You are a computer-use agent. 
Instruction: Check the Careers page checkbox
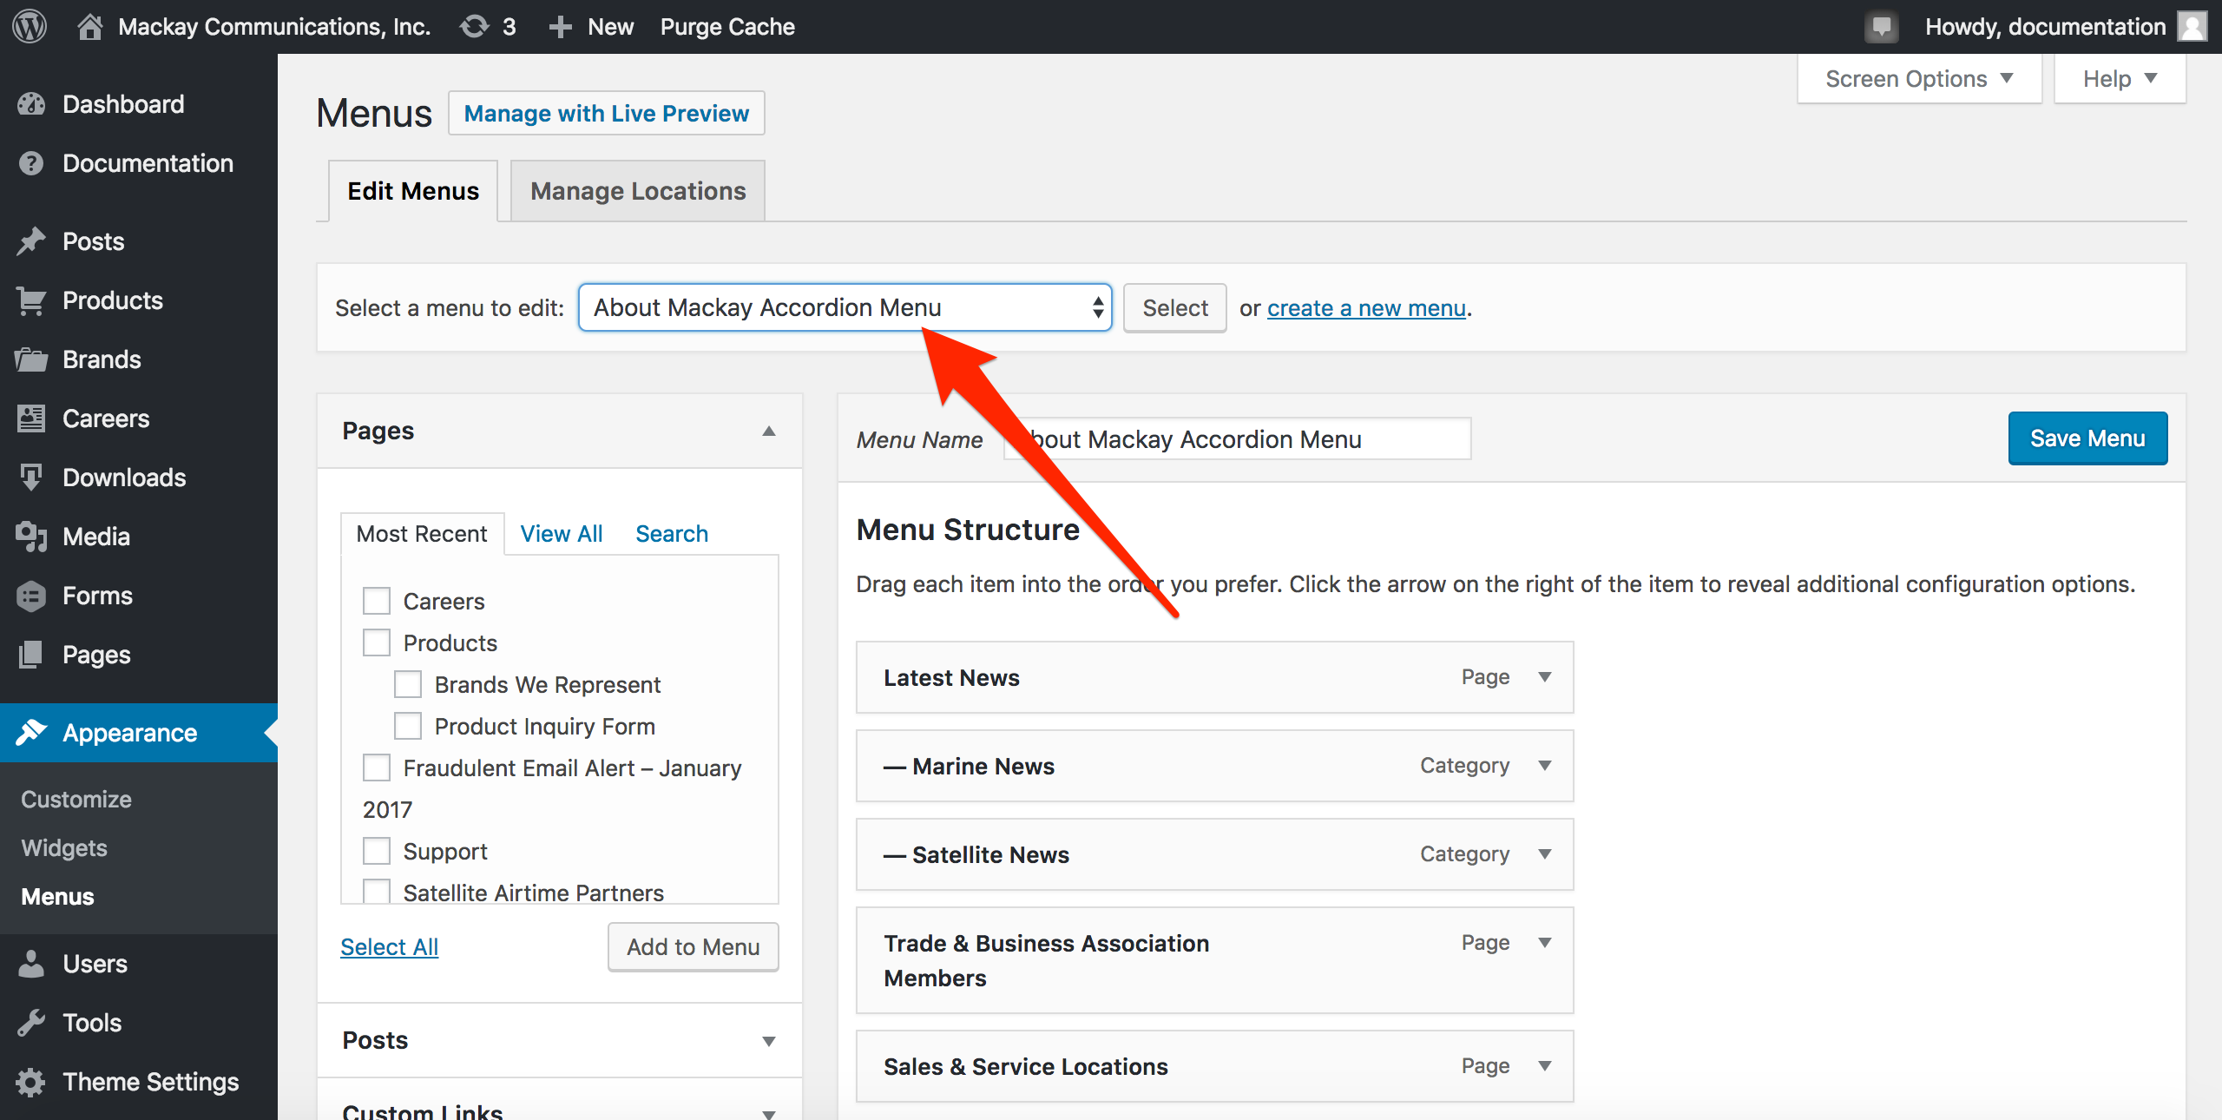tap(377, 601)
